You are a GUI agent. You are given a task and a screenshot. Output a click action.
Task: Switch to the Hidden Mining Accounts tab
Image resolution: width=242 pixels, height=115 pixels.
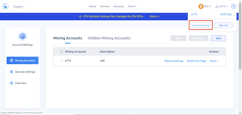pyautogui.click(x=109, y=38)
